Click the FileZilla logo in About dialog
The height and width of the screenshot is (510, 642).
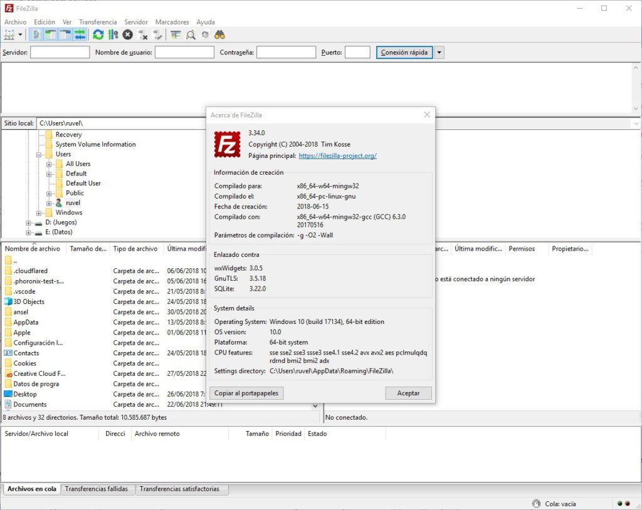tap(227, 144)
